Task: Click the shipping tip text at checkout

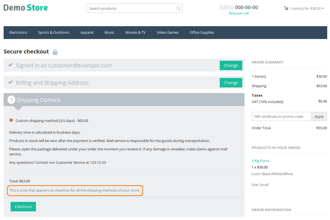Action: 75,190
